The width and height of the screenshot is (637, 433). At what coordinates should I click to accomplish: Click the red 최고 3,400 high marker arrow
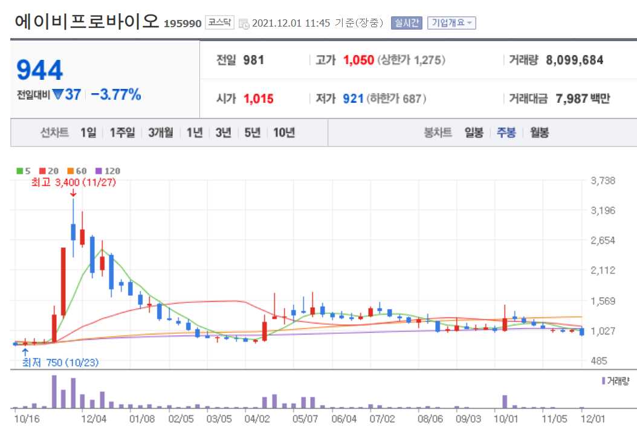[74, 194]
